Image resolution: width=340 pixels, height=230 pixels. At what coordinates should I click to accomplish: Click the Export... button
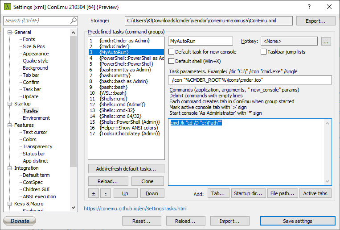click(315, 21)
